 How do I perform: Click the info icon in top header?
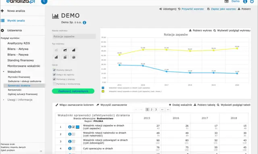tap(245, 2)
